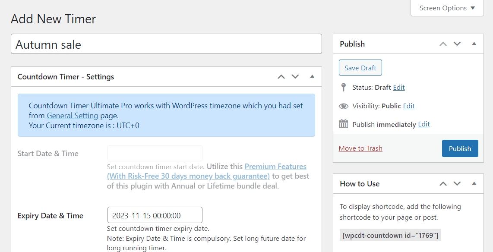This screenshot has height=252, width=493.
Task: Collapse the Countdown Timer Settings panel
Action: click(x=312, y=76)
